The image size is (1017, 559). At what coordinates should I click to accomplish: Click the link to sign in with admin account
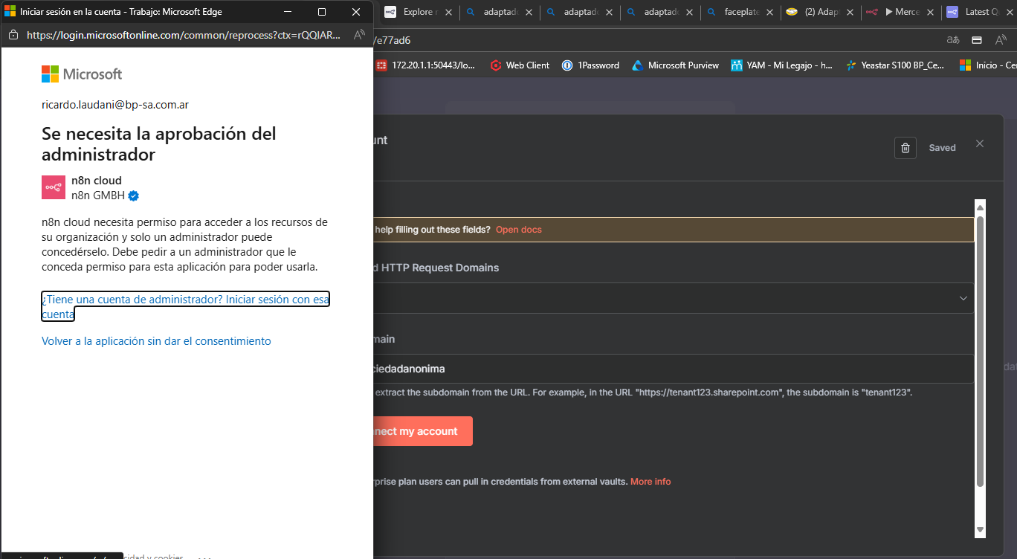(x=185, y=306)
